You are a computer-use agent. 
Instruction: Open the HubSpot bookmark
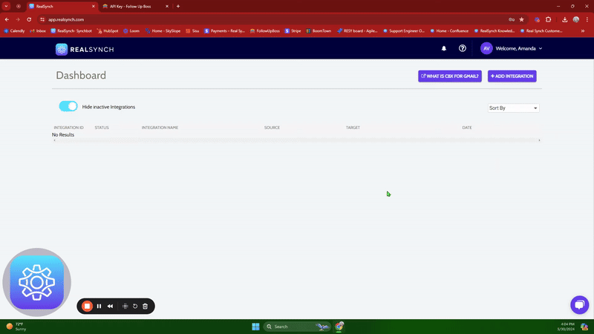108,31
